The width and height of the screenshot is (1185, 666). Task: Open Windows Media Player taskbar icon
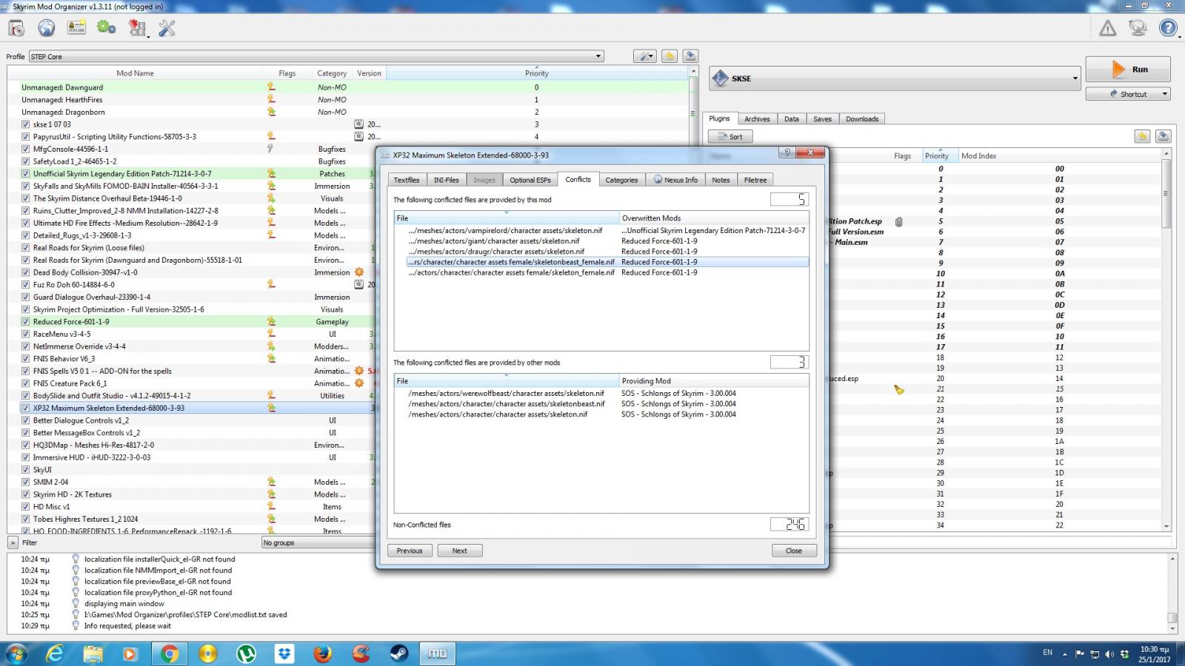click(130, 653)
